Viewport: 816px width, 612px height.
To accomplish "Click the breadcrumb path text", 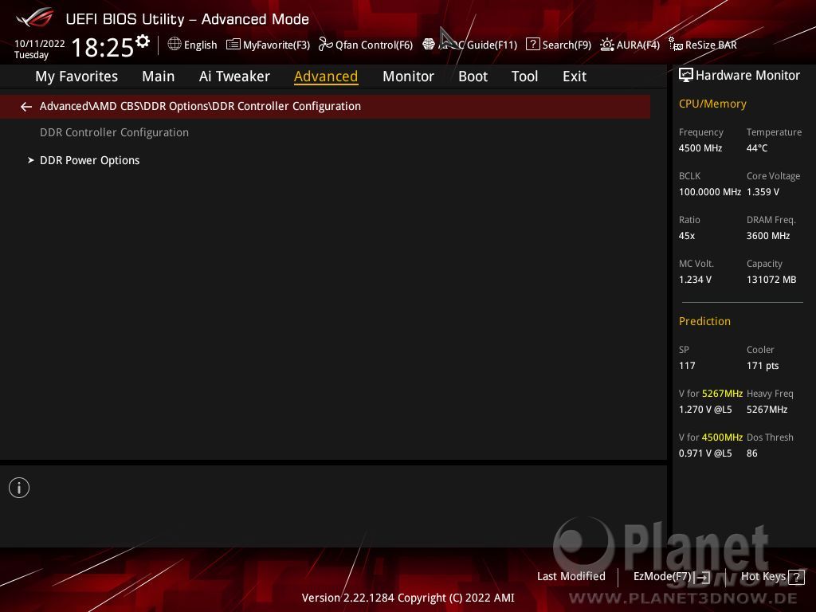I will (x=200, y=106).
